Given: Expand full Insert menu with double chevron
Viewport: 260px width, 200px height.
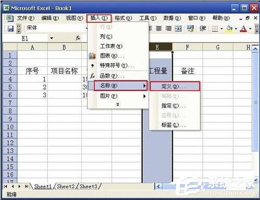Looking at the screenshot, I should 118,104.
